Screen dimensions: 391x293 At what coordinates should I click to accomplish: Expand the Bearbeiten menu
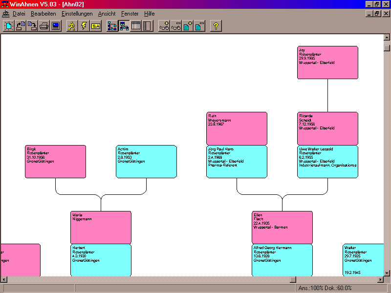[x=43, y=14]
